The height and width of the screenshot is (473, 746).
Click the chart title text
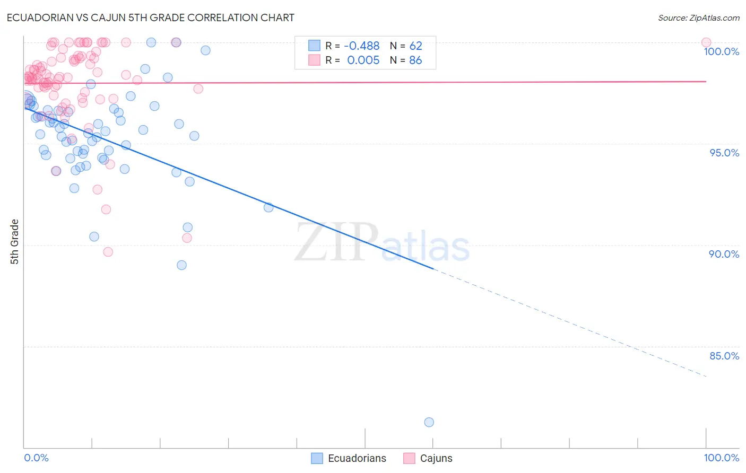tap(150, 17)
